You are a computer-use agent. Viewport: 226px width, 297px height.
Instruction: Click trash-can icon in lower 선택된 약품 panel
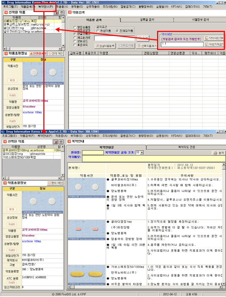[61, 142]
